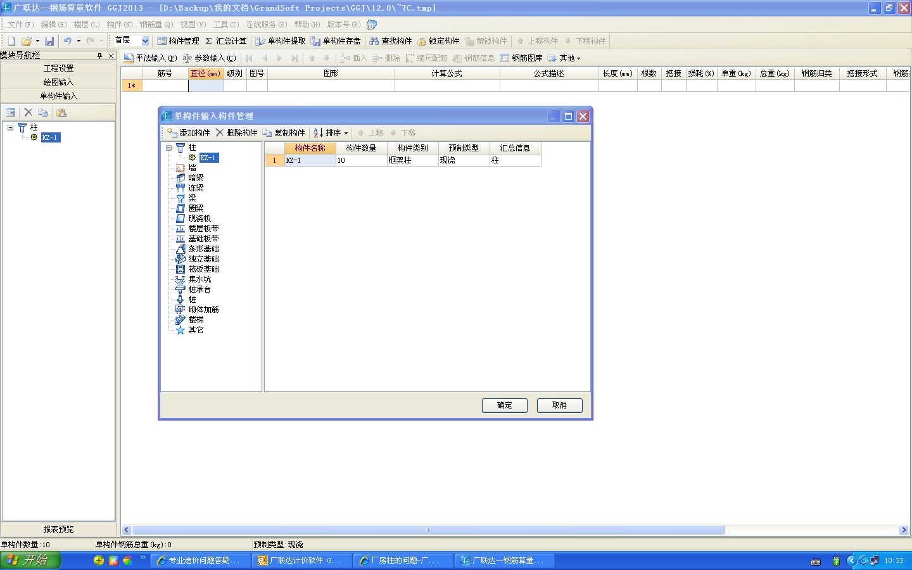Click component manager icon in left panel
The width and height of the screenshot is (912, 570).
10,113
